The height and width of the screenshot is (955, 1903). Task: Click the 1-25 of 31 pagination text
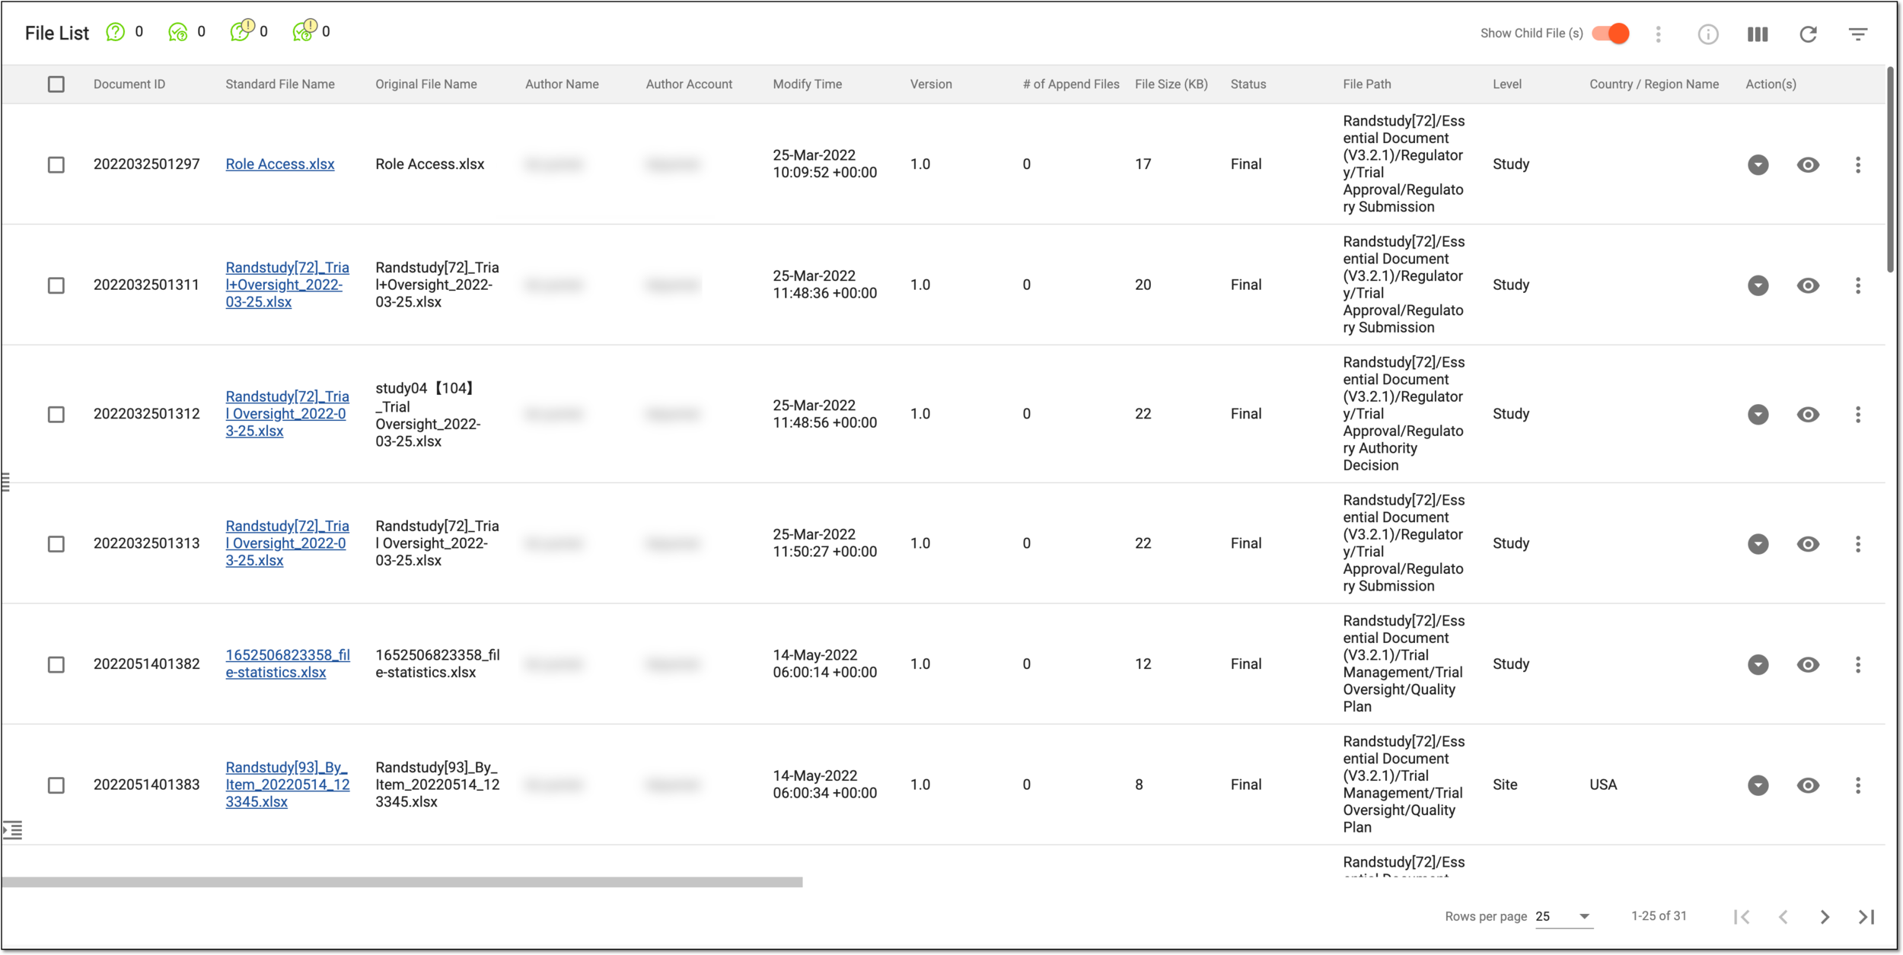(1659, 916)
